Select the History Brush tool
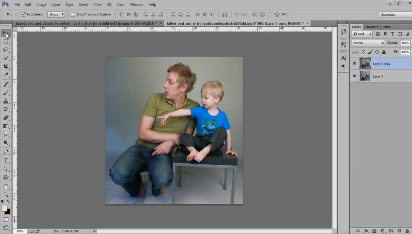 tap(6, 109)
